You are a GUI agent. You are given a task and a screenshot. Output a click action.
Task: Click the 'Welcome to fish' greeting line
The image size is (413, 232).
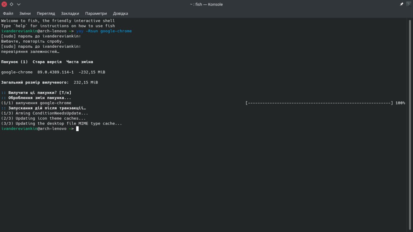[58, 21]
